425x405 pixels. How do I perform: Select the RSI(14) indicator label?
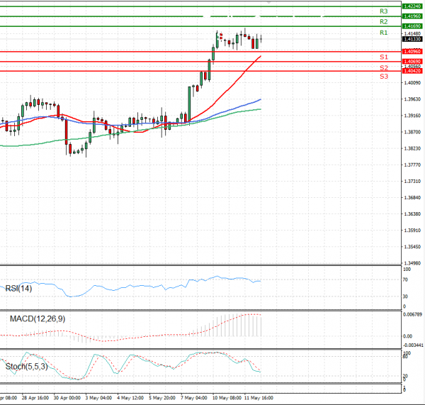pyautogui.click(x=18, y=288)
